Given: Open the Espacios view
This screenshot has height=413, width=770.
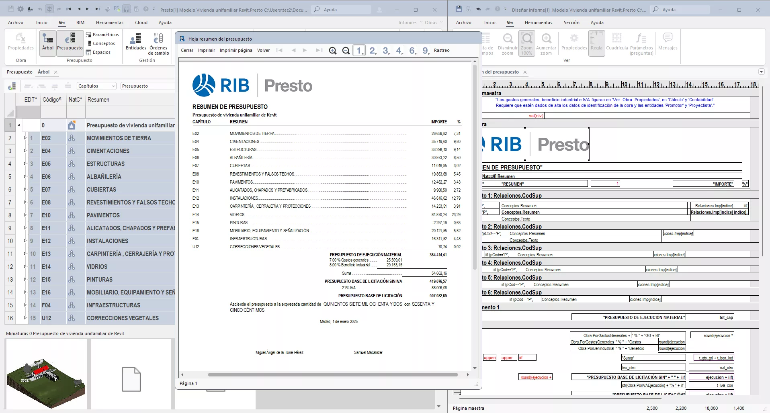Looking at the screenshot, I should click(x=98, y=52).
